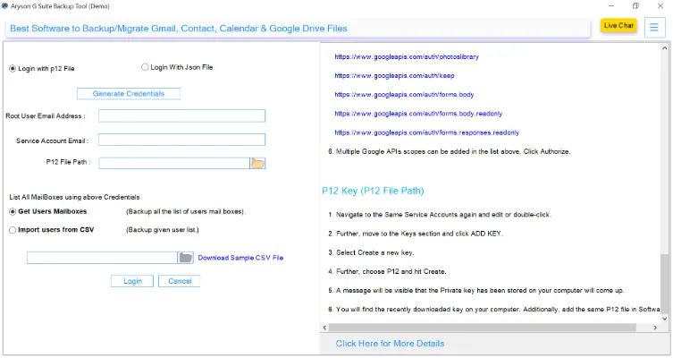Click 'List All MailBoxes using above Credentials' label

click(x=74, y=197)
